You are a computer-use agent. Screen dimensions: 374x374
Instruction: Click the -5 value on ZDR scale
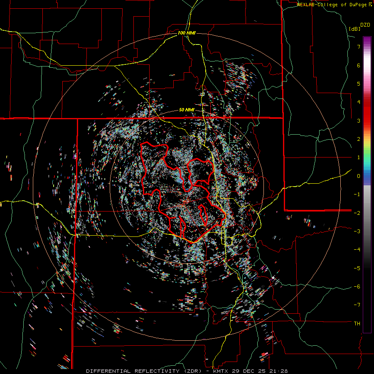click(357, 268)
